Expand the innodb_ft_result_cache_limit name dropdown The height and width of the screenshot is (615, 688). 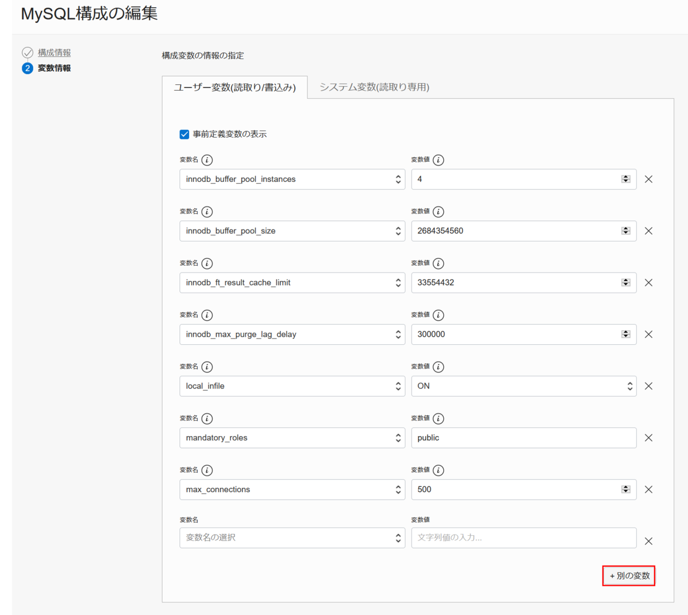[x=292, y=282]
